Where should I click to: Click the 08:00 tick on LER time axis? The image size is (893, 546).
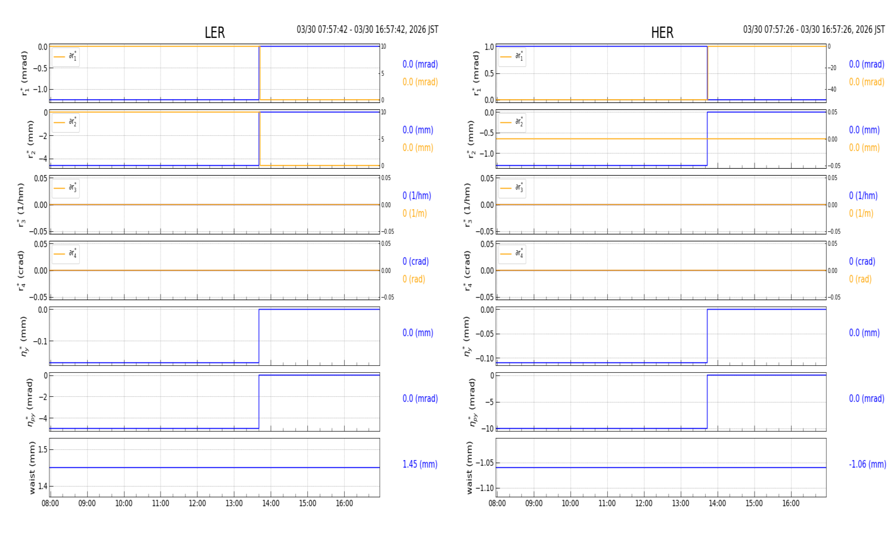tap(51, 504)
